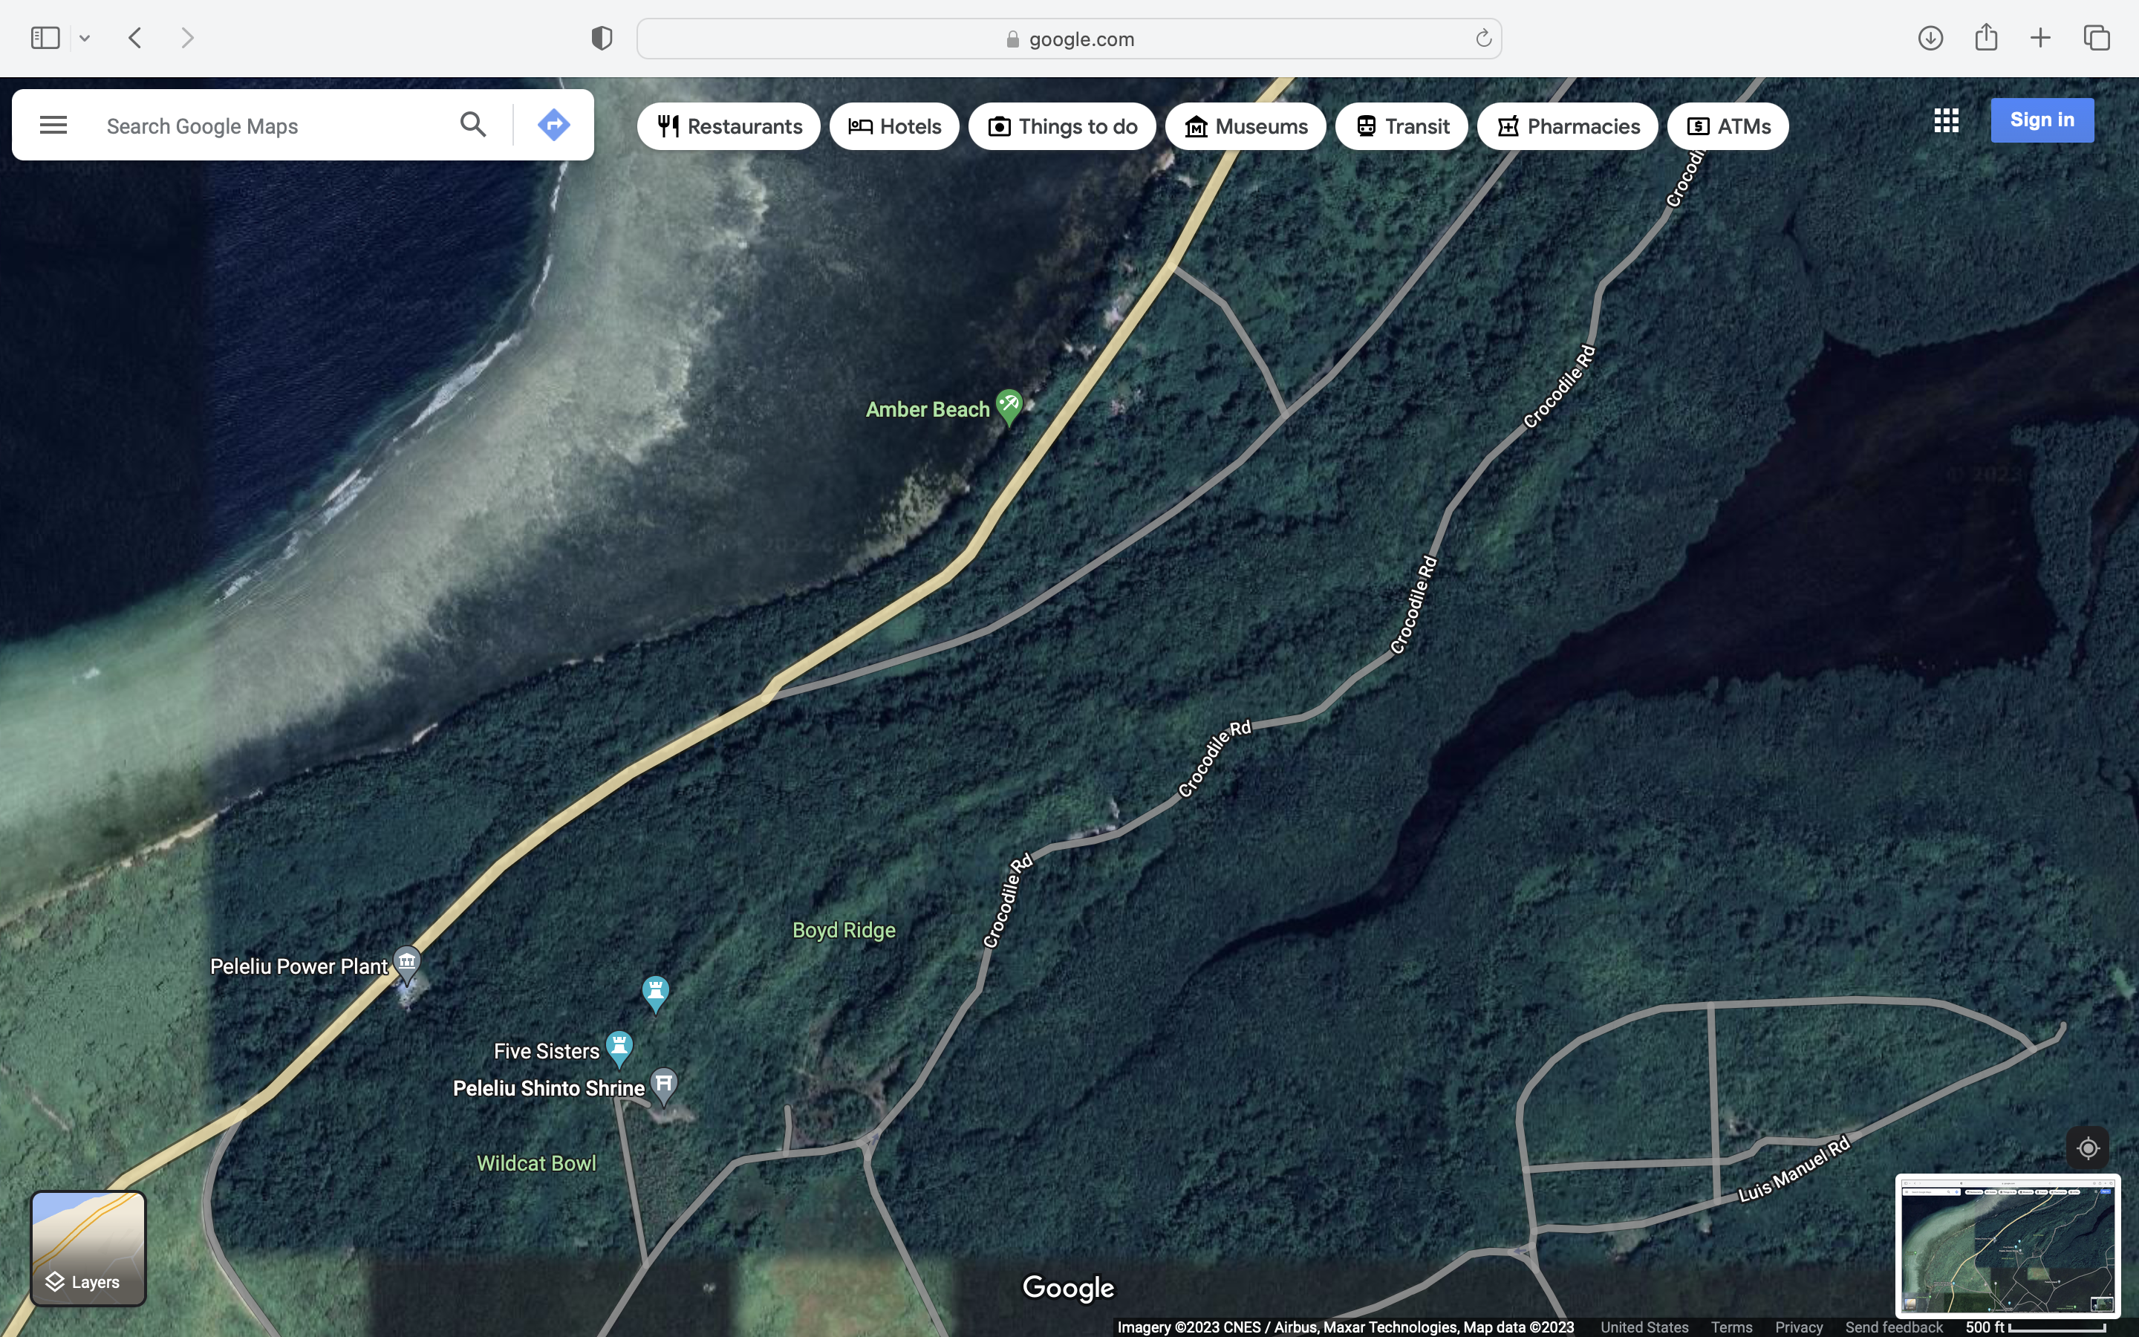The height and width of the screenshot is (1337, 2139).
Task: Filter map by Restaurants
Action: (x=729, y=126)
